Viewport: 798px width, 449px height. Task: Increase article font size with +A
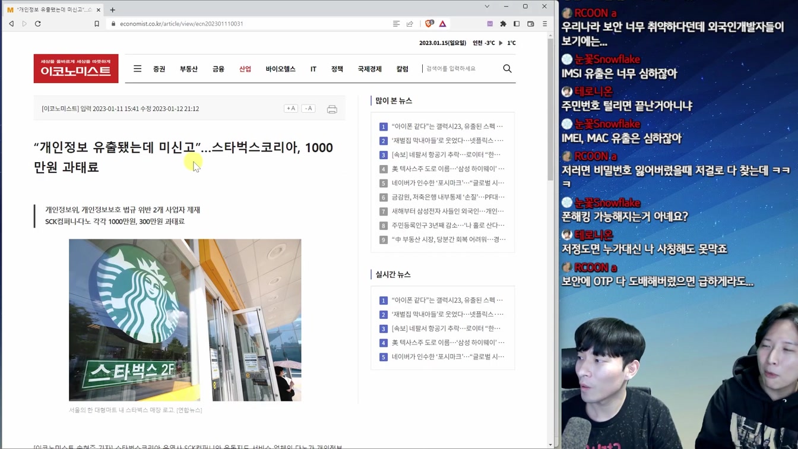tap(290, 108)
